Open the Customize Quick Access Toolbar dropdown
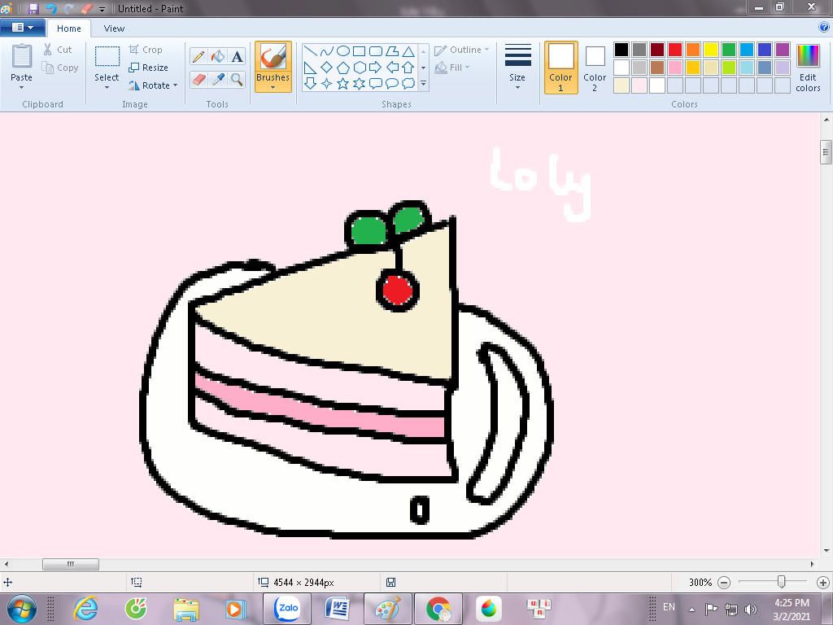 pyautogui.click(x=102, y=9)
